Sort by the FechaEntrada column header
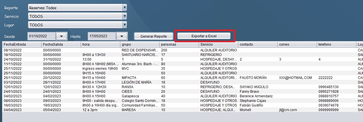 22,44
